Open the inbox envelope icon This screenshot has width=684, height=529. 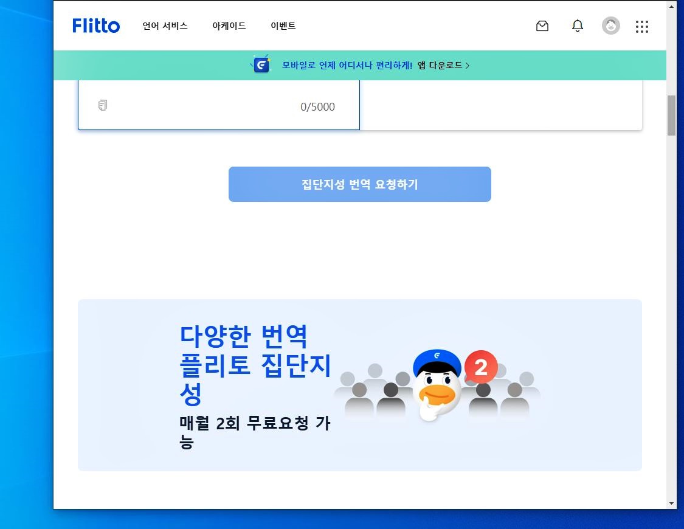coord(542,26)
